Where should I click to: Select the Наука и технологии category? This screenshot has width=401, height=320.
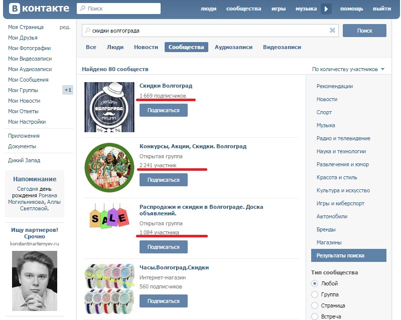pyautogui.click(x=341, y=151)
